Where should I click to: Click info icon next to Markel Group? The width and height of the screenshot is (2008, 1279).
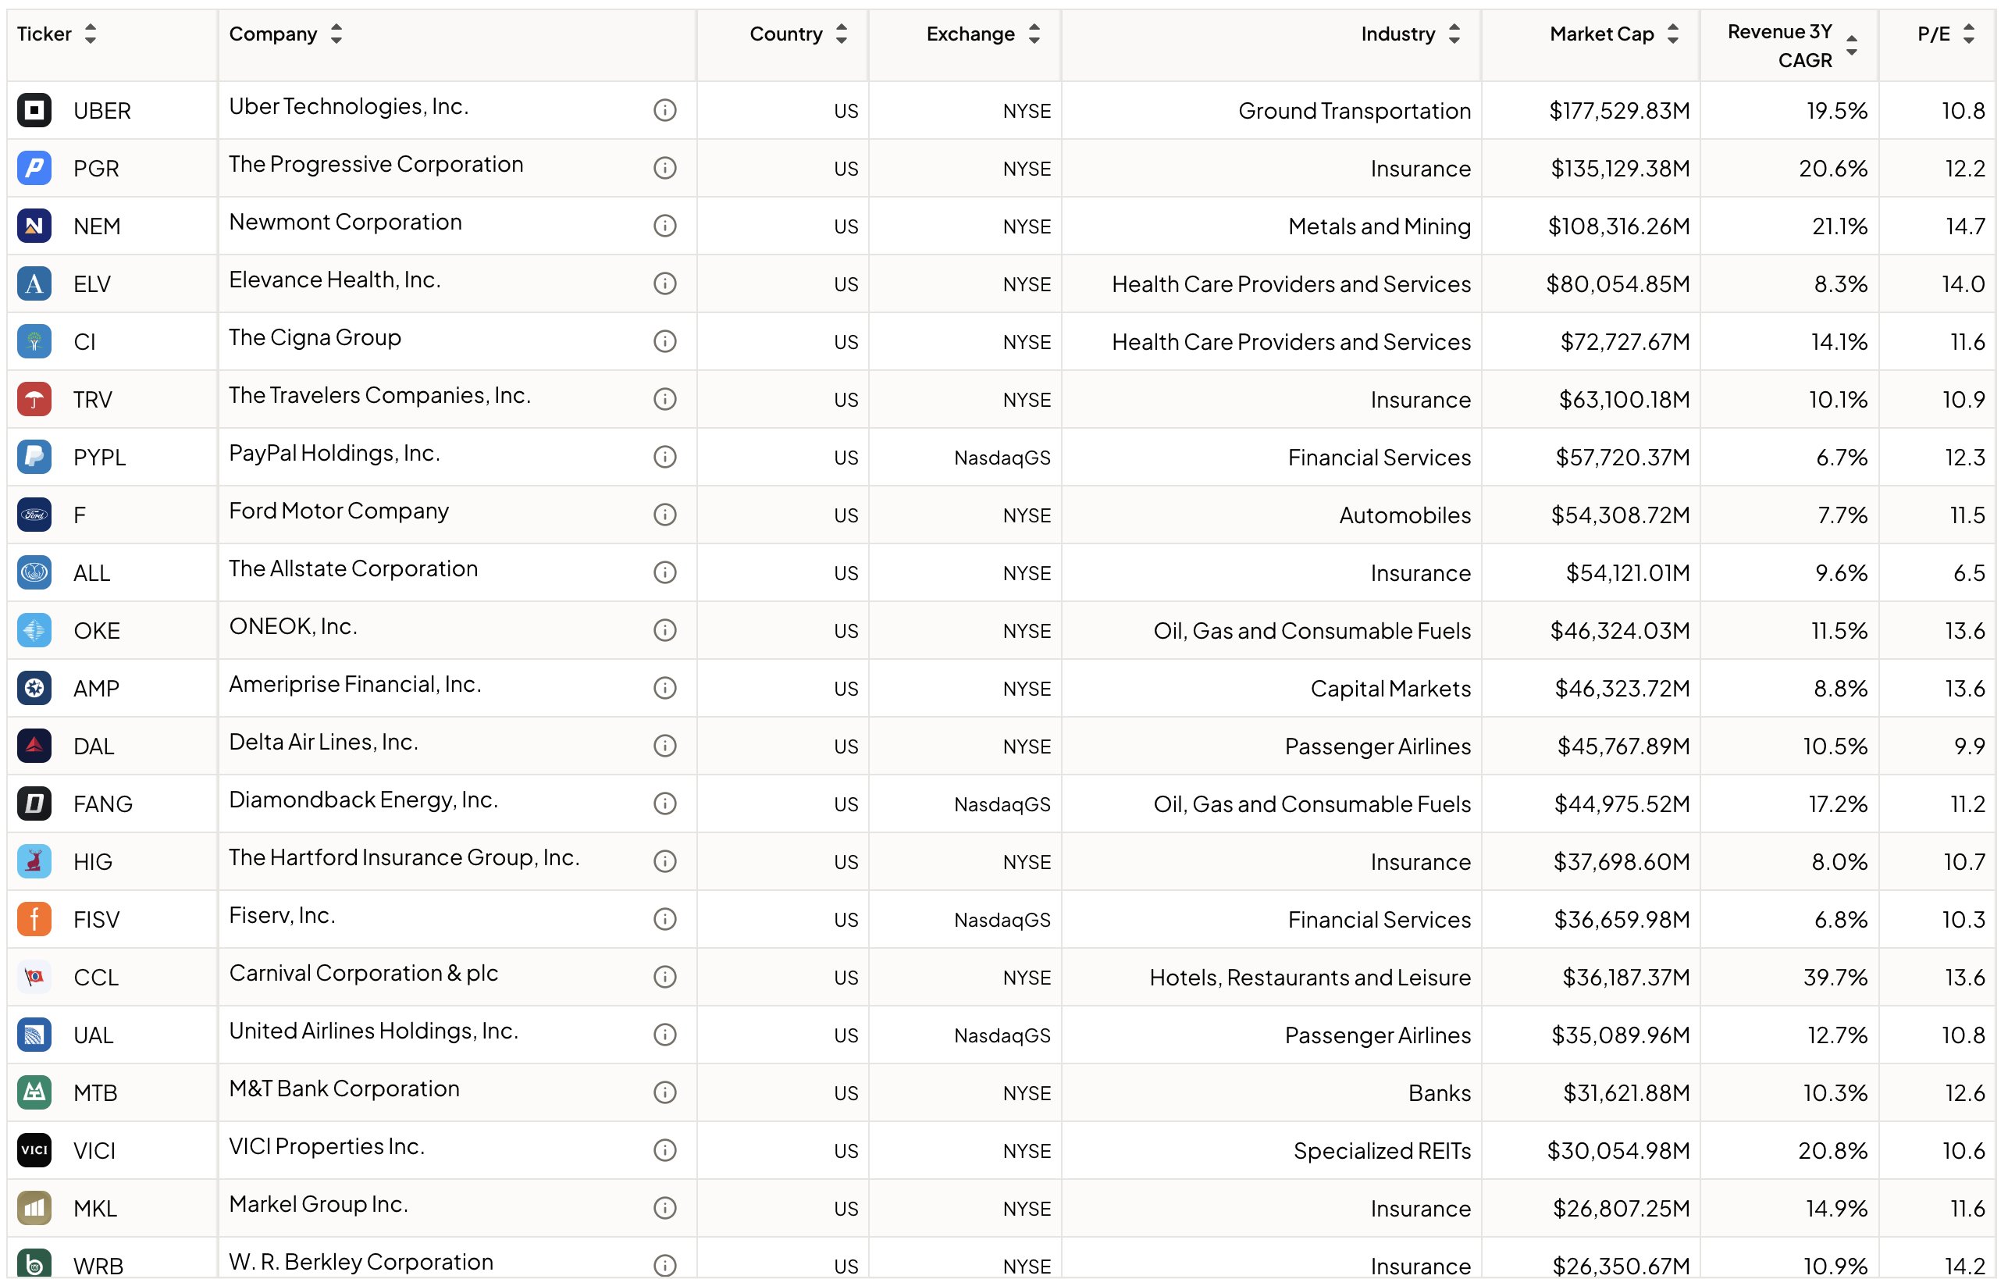tap(664, 1208)
